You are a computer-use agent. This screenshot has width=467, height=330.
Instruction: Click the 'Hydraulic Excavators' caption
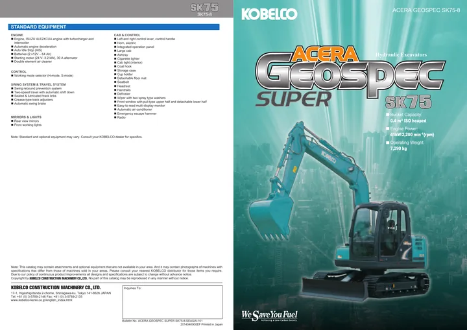[401, 55]
